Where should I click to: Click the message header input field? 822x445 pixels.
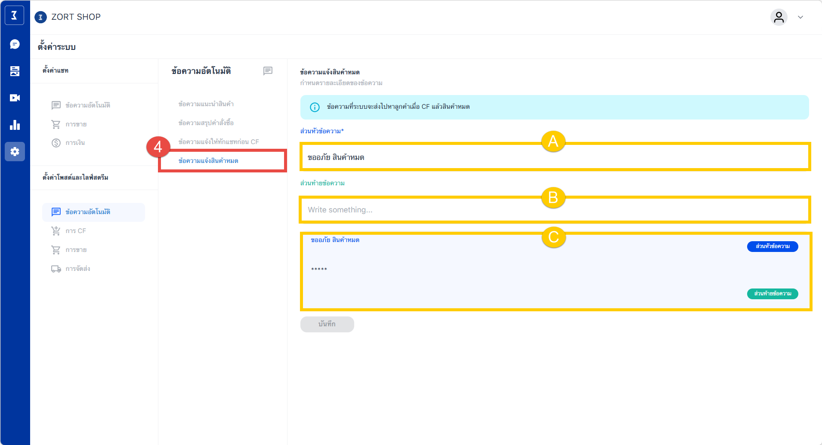(555, 157)
